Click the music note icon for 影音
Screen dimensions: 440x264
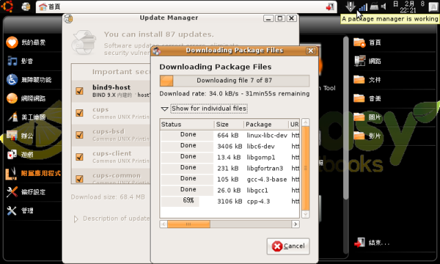coord(12,61)
